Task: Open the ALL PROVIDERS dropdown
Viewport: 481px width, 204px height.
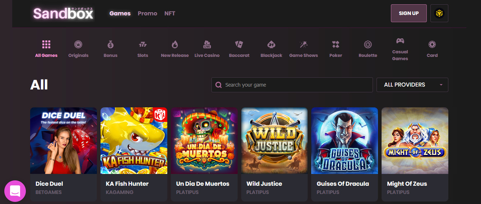Action: point(412,85)
